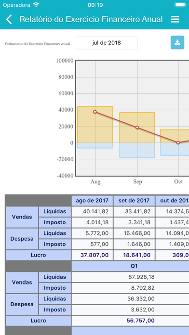
Task: Open the jul de 2018 date picker
Action: click(x=107, y=43)
